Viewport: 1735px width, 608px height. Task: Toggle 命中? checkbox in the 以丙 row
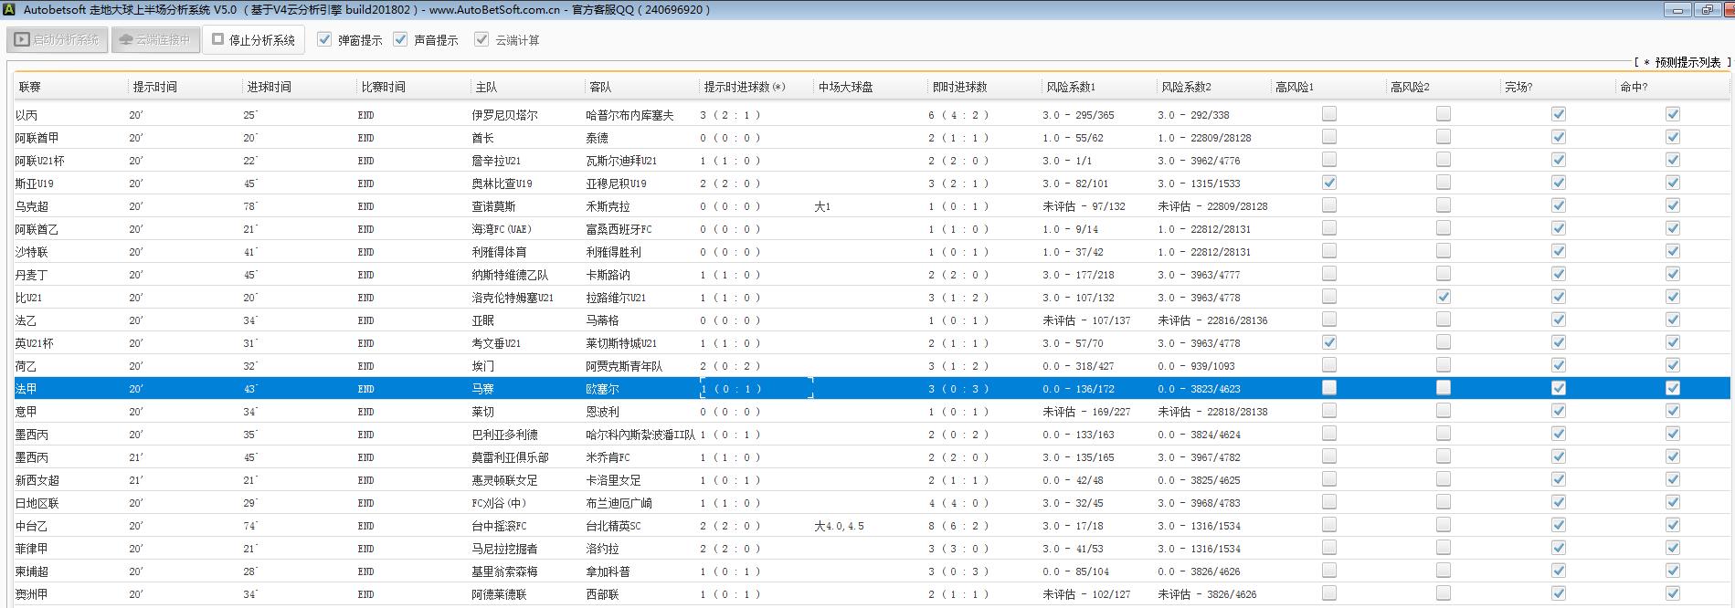coord(1673,114)
